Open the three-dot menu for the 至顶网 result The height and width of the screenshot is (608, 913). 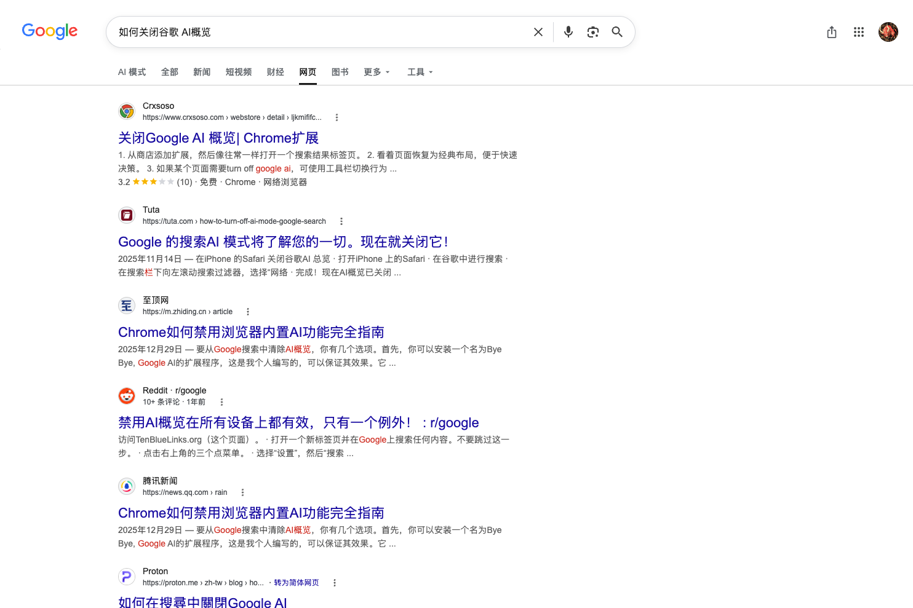(x=248, y=312)
